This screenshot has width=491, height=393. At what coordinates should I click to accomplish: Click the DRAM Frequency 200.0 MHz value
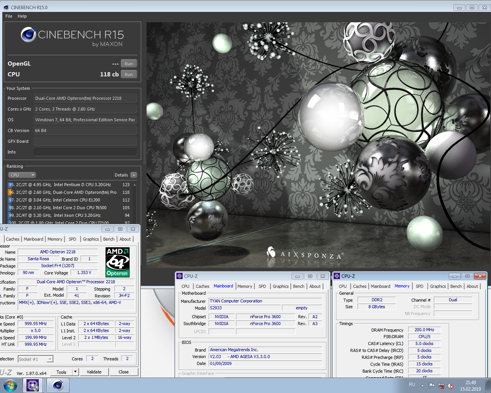[x=424, y=330]
